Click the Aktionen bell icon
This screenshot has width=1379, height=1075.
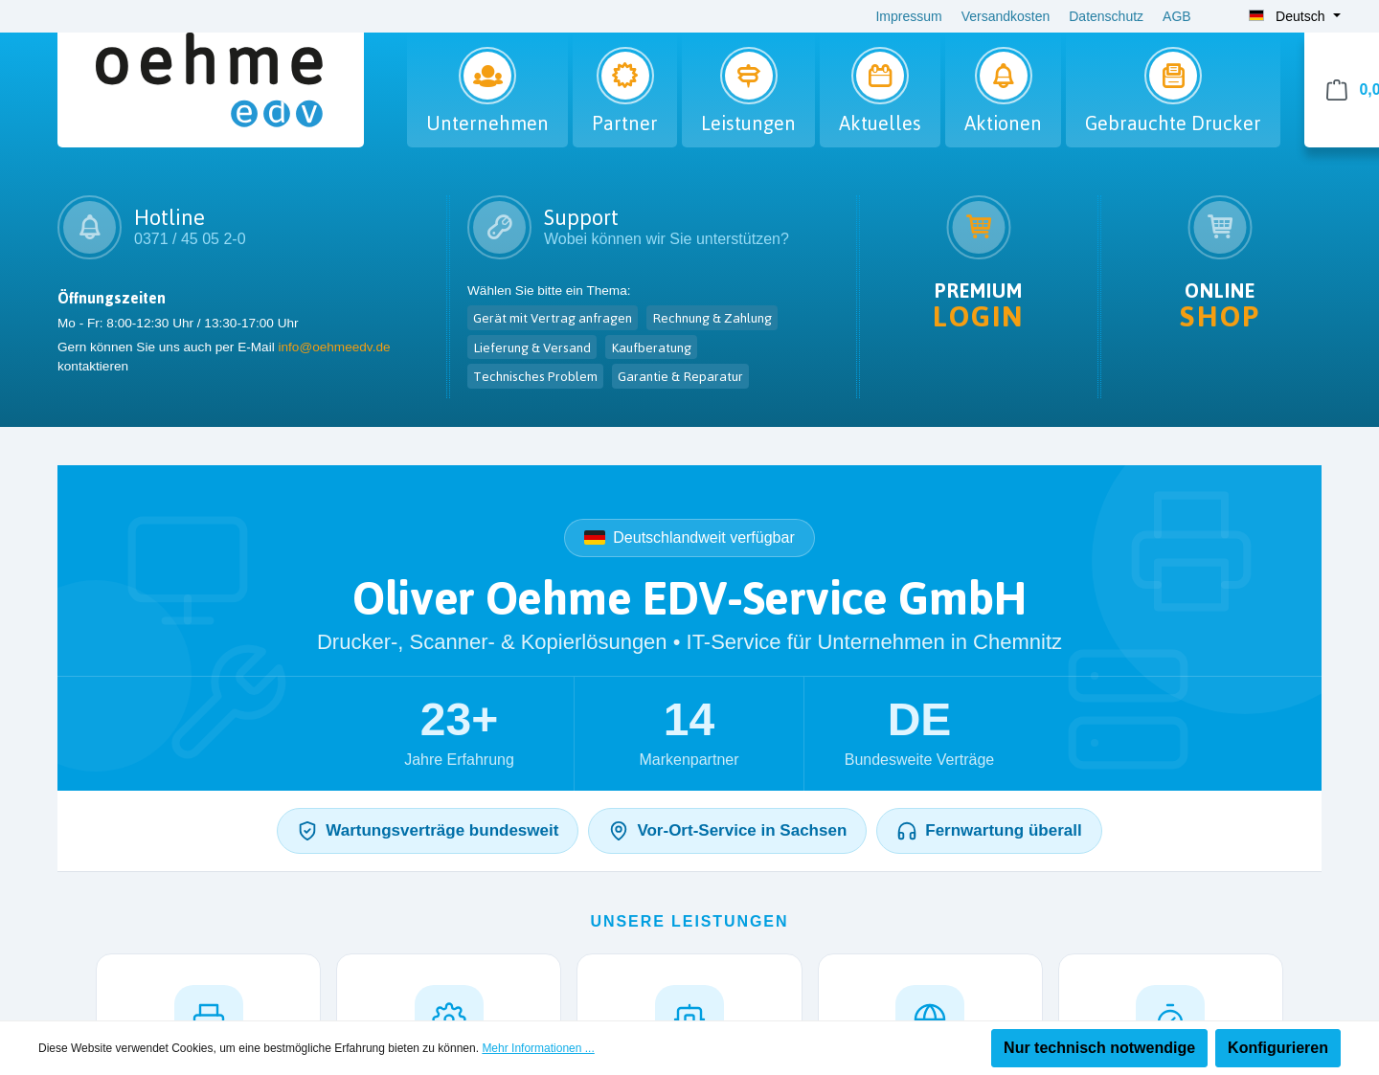point(1004,76)
